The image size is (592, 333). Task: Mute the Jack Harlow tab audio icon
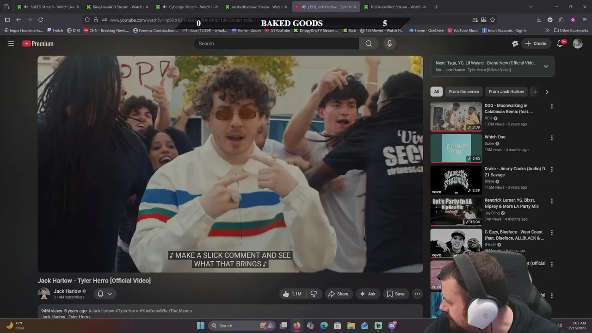(303, 7)
